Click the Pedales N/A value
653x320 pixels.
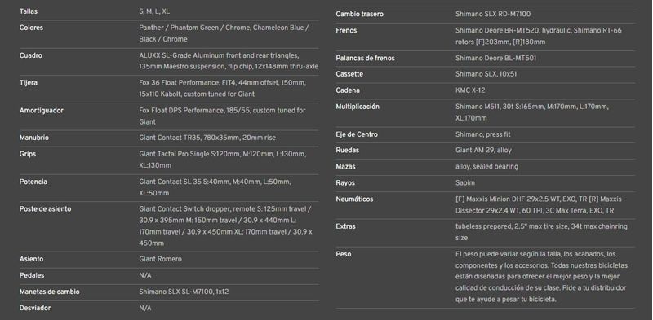(145, 275)
